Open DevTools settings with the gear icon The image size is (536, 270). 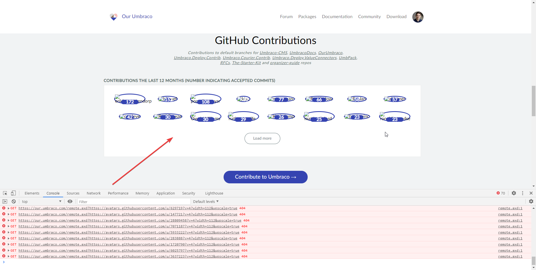pyautogui.click(x=514, y=193)
